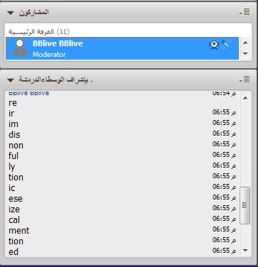Click the chat message "ese"
258x267 pixels.
(x=16, y=199)
